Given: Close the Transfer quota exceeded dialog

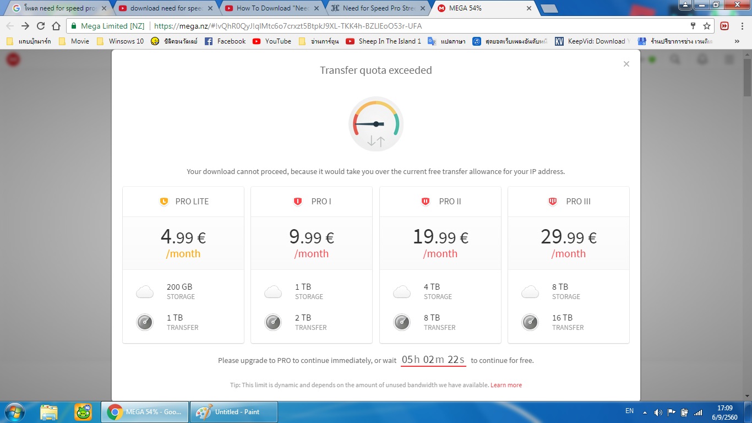Looking at the screenshot, I should coord(626,64).
